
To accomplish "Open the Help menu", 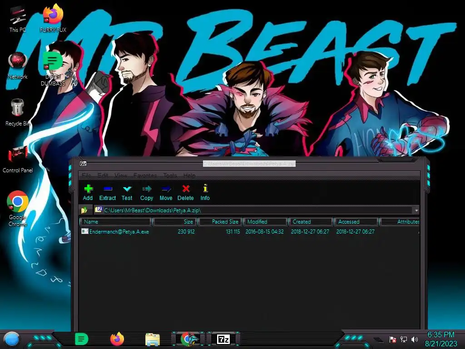I will [x=189, y=175].
